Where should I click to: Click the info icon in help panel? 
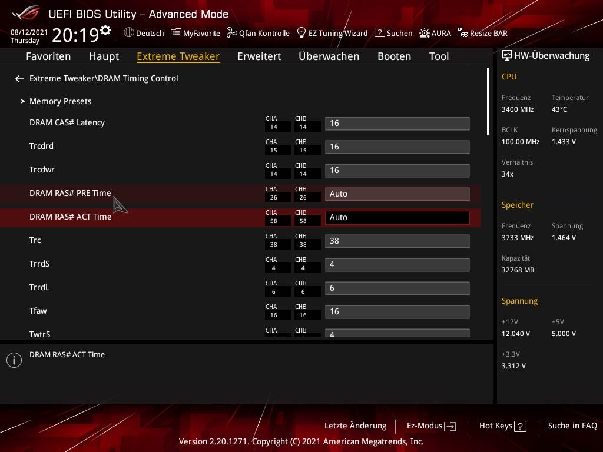point(14,360)
